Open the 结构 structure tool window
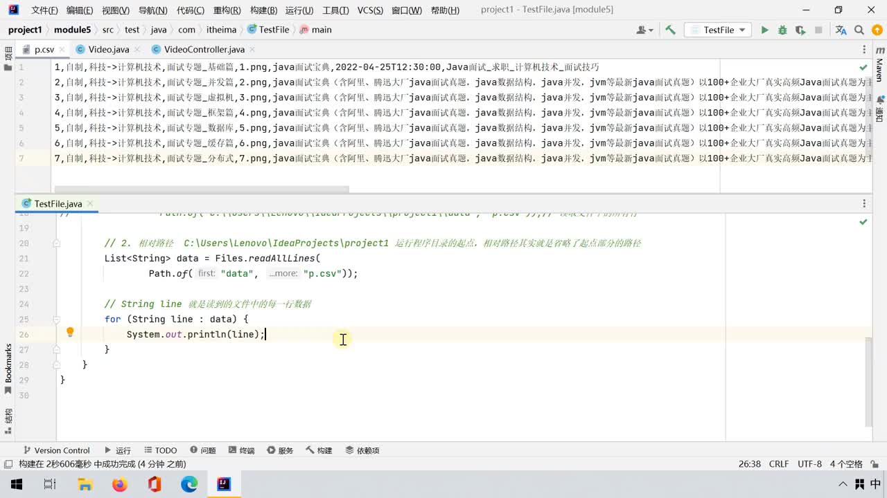The width and height of the screenshot is (887, 498). (x=8, y=420)
